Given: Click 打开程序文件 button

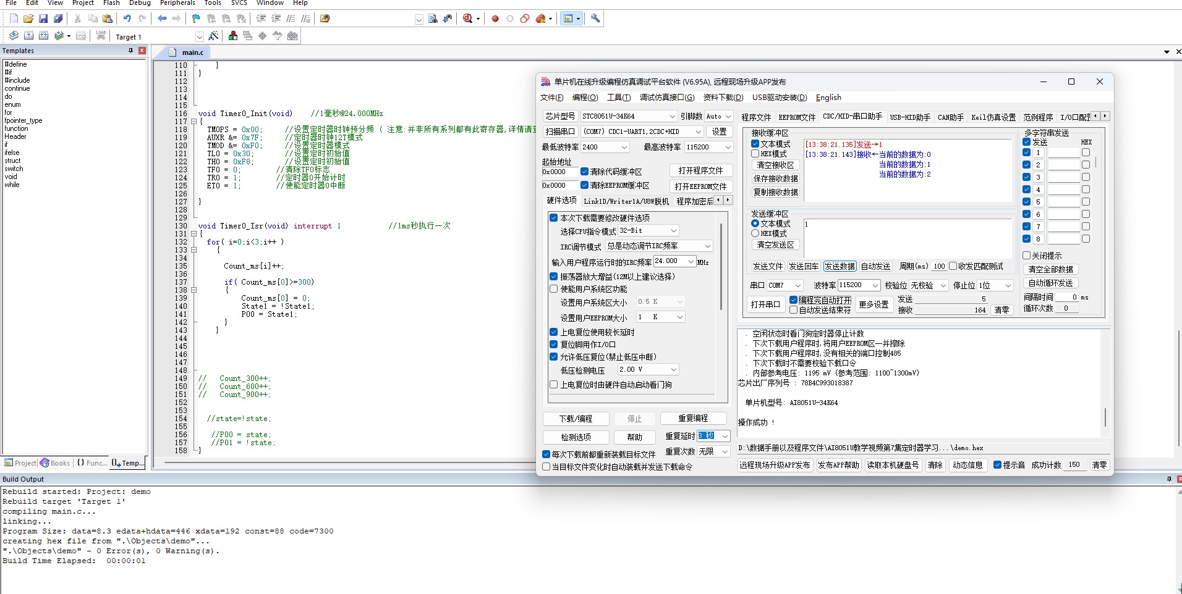Looking at the screenshot, I should [700, 170].
